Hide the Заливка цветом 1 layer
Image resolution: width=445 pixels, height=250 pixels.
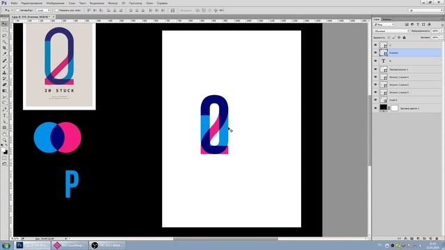click(375, 108)
